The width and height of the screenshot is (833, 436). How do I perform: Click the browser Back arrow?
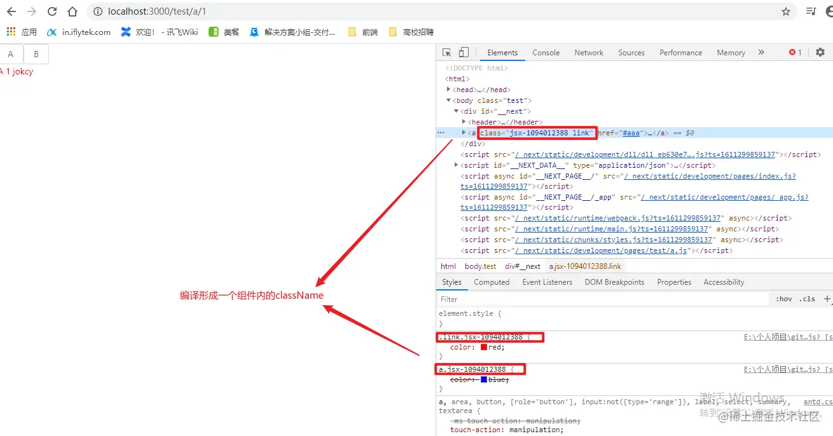pos(11,11)
